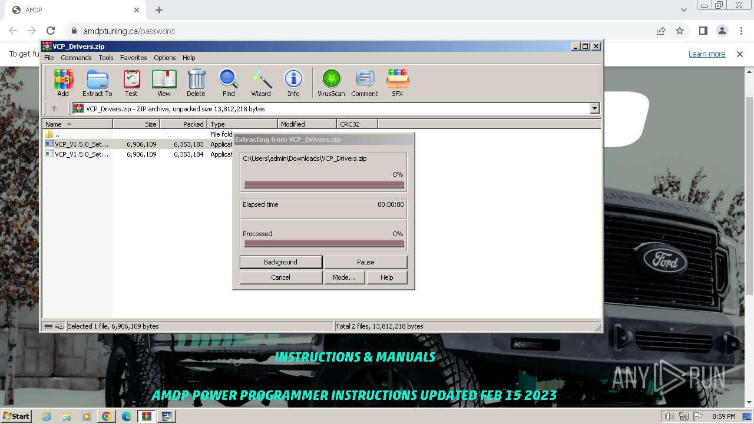Click the Instructions & Manuals heading

tap(355, 357)
